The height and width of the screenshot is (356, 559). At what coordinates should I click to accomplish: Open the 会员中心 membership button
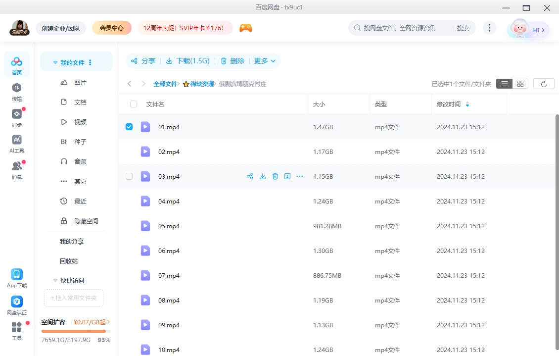point(111,28)
